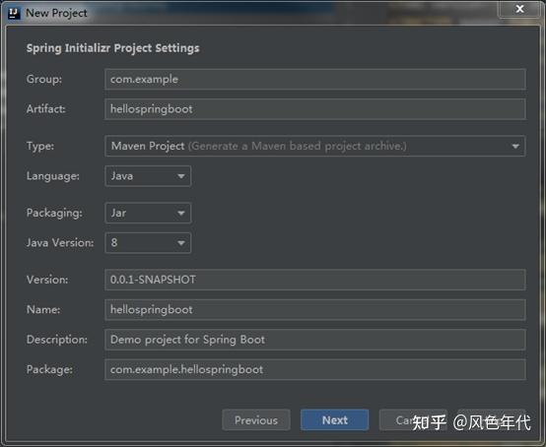Click the Java Version dropdown arrow
This screenshot has height=447, width=546.
[180, 243]
